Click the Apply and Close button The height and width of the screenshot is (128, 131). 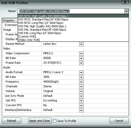pyautogui.click(x=40, y=121)
